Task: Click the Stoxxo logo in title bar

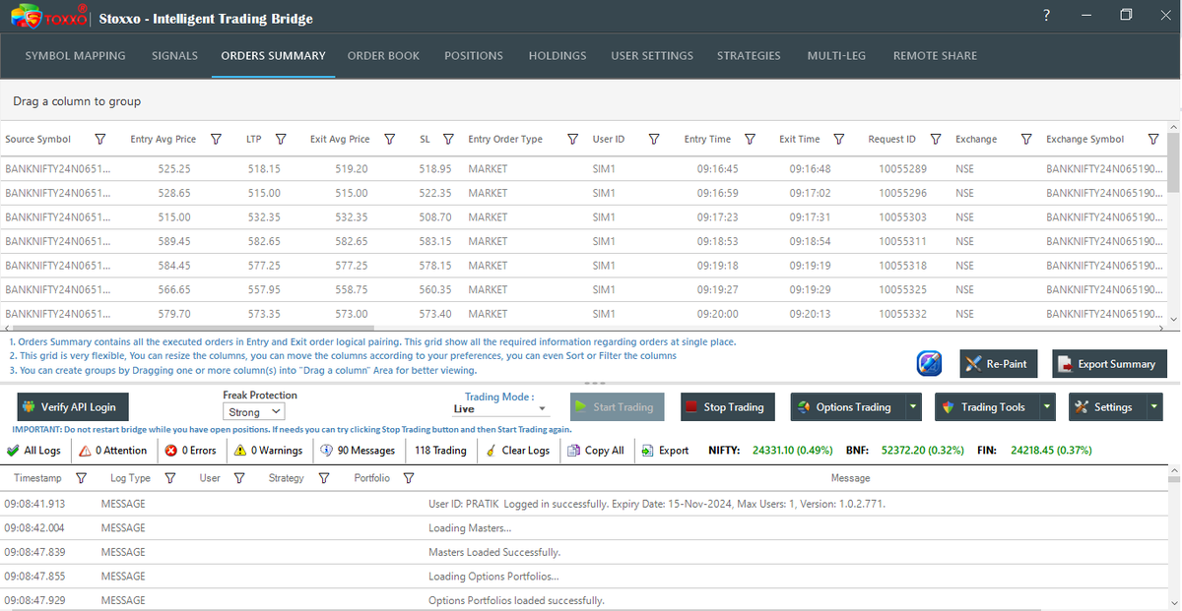Action: (x=48, y=18)
